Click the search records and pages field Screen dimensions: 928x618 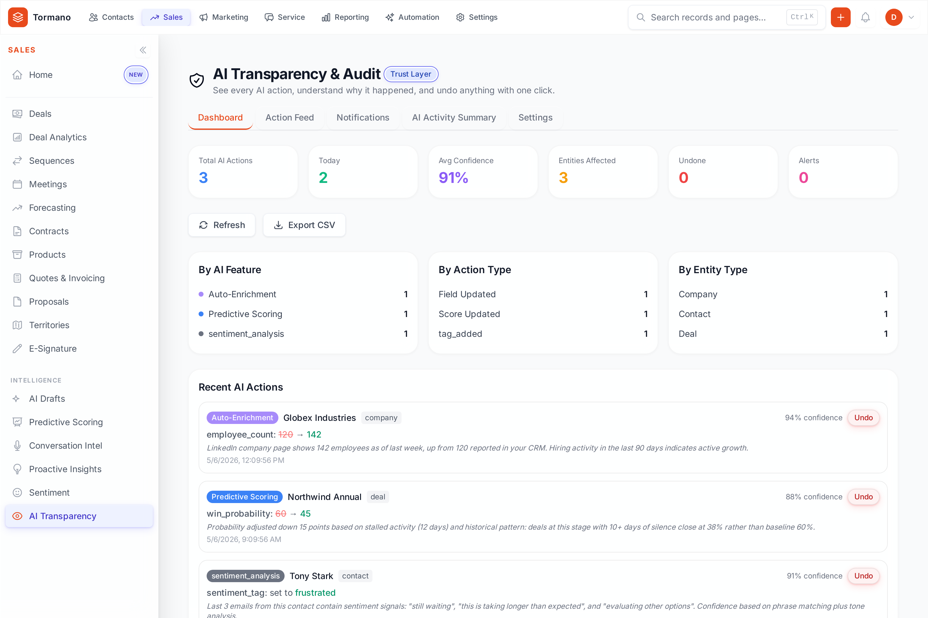[726, 17]
